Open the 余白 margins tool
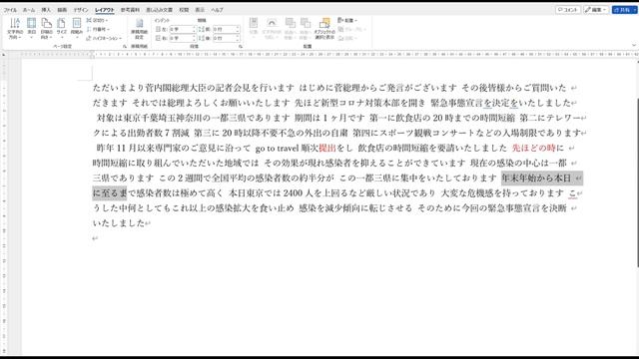639x359 pixels. [31, 29]
